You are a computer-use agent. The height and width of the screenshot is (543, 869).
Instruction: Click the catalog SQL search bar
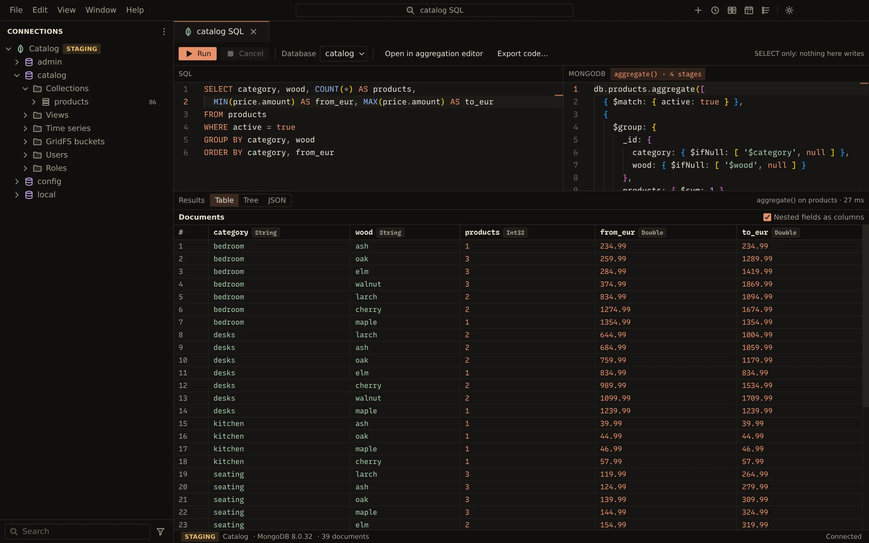point(434,10)
